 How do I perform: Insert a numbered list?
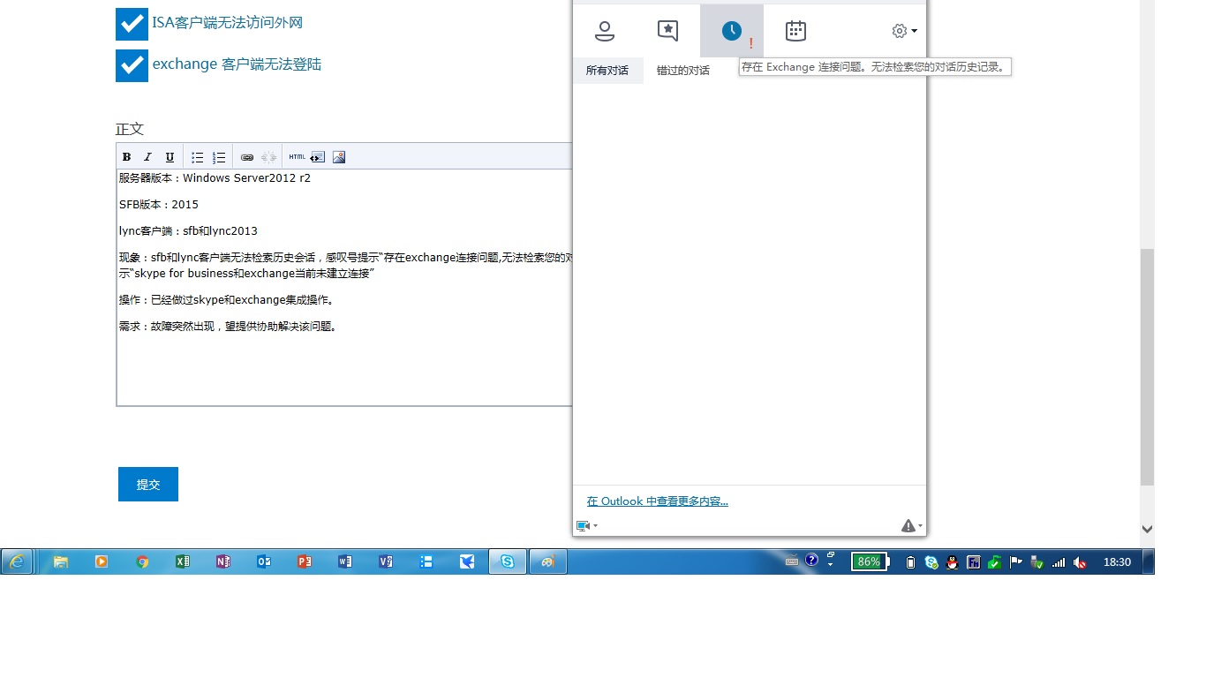coord(219,157)
